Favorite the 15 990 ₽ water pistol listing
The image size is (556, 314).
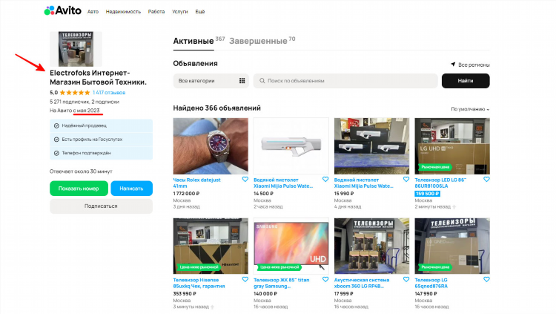406,180
